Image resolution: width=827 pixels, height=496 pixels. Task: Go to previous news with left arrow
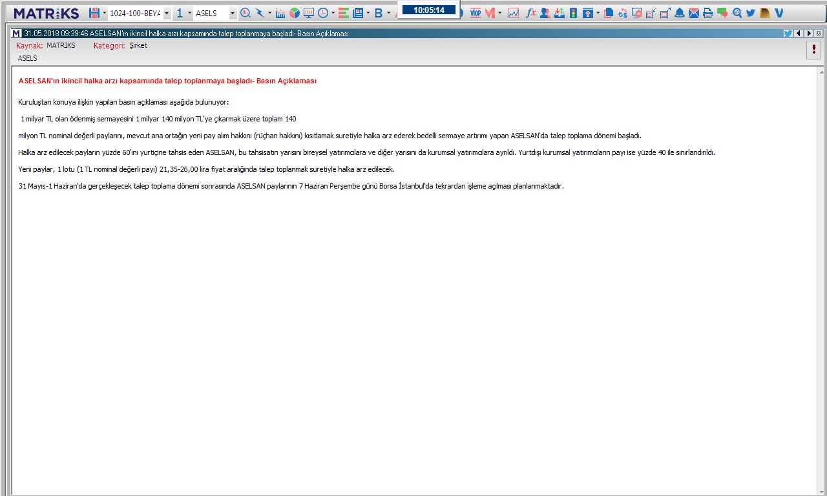point(799,33)
